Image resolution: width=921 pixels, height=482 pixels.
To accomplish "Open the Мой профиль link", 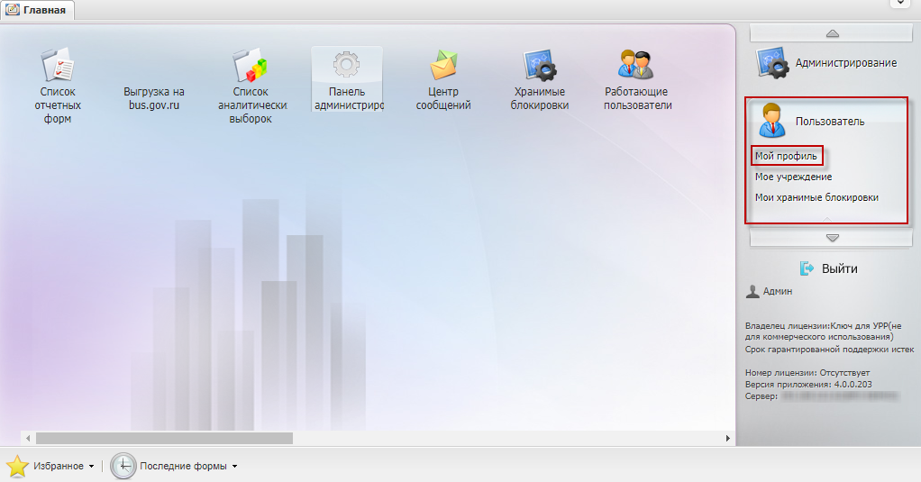I will (786, 157).
